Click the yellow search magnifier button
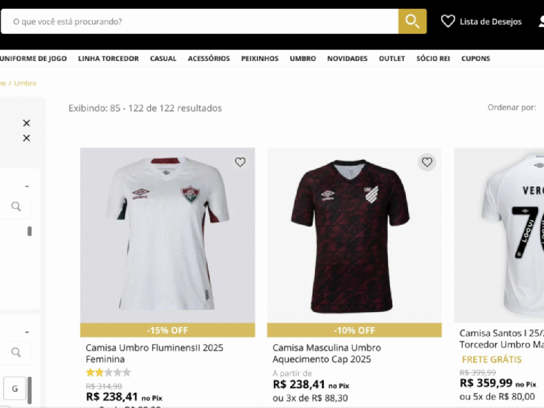544x408 pixels. (412, 21)
